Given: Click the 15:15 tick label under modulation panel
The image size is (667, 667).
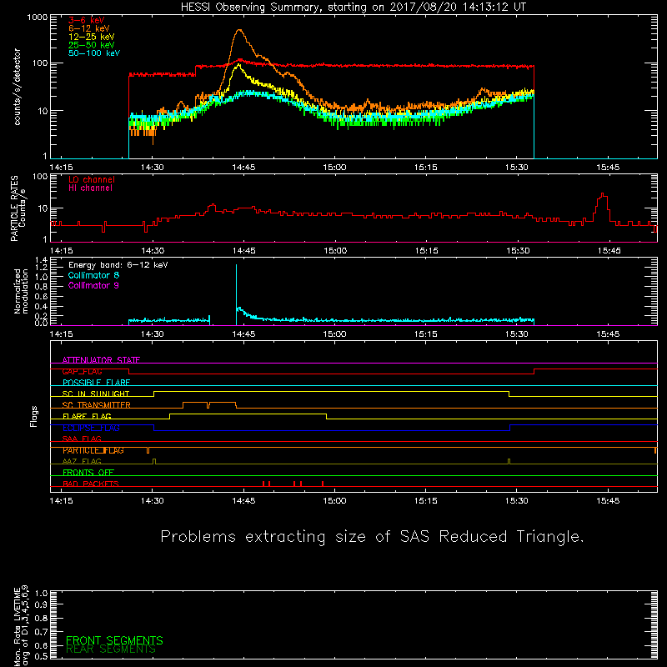Looking at the screenshot, I should (x=425, y=334).
